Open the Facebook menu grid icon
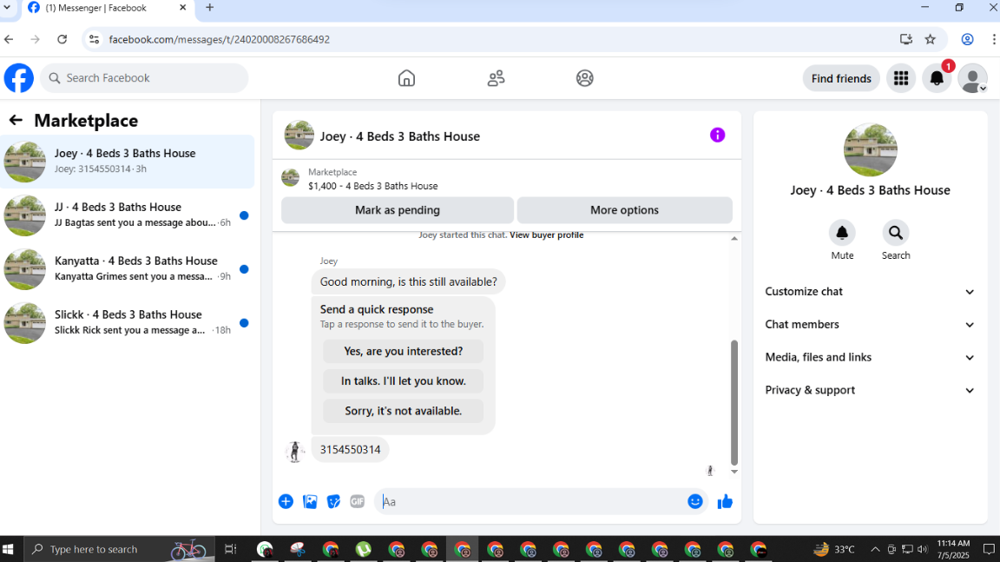 (x=901, y=78)
